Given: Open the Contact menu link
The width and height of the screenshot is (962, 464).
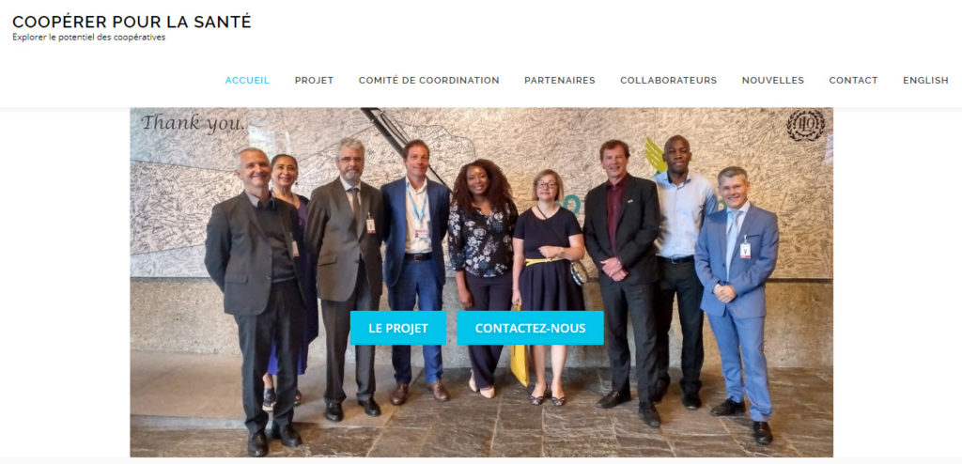Looking at the screenshot, I should point(853,81).
